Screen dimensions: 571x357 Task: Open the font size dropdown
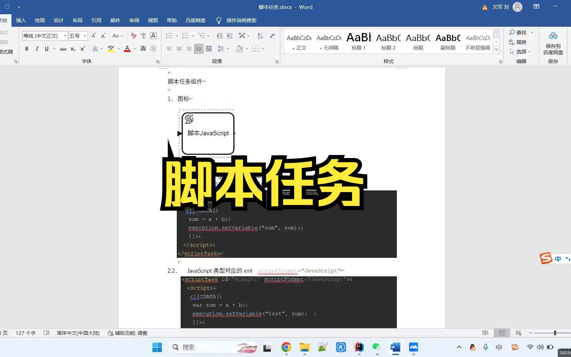pyautogui.click(x=85, y=36)
